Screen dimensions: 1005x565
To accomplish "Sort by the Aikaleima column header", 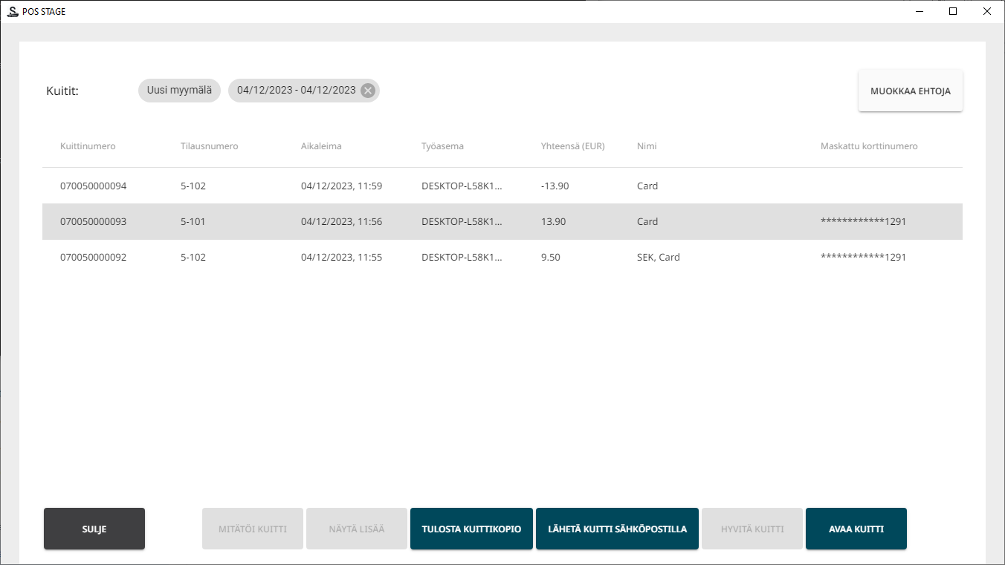I will [321, 146].
